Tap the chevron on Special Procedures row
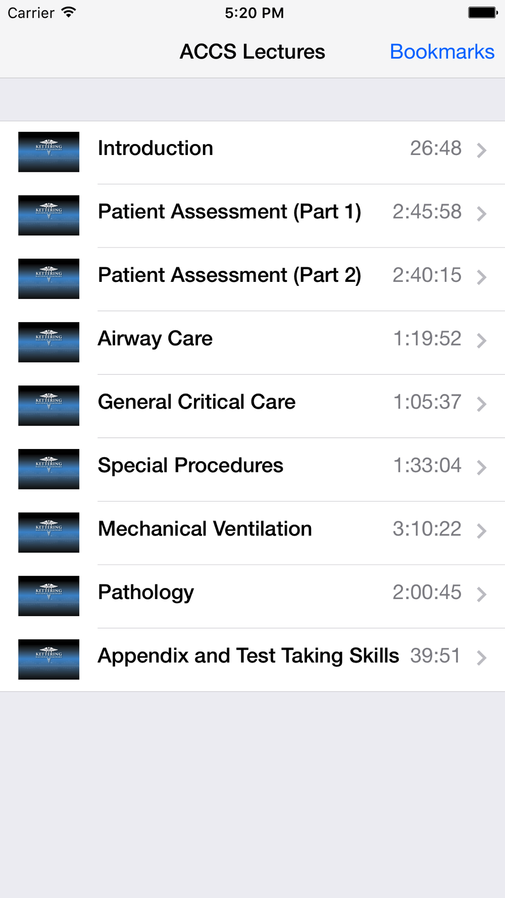This screenshot has width=505, height=898. coord(482,467)
